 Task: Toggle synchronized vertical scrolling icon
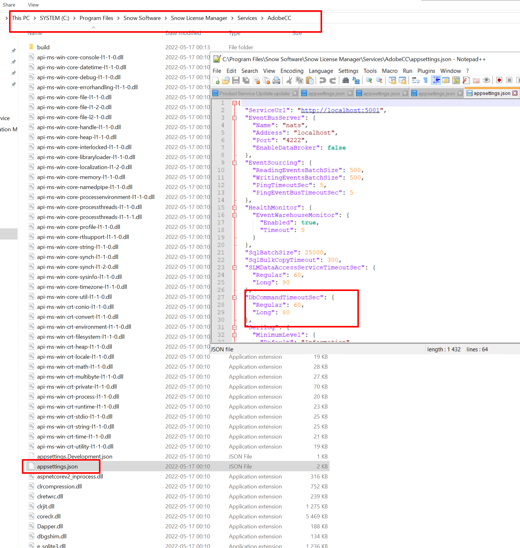coord(392,80)
